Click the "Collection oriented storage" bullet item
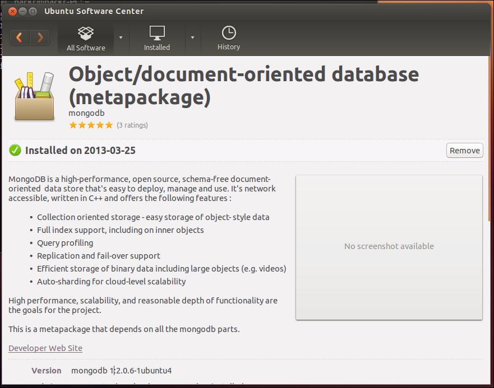The width and height of the screenshot is (494, 388). tap(153, 217)
